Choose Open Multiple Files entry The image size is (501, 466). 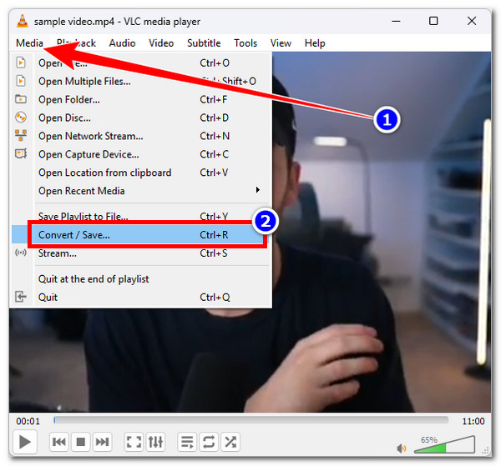pos(141,81)
